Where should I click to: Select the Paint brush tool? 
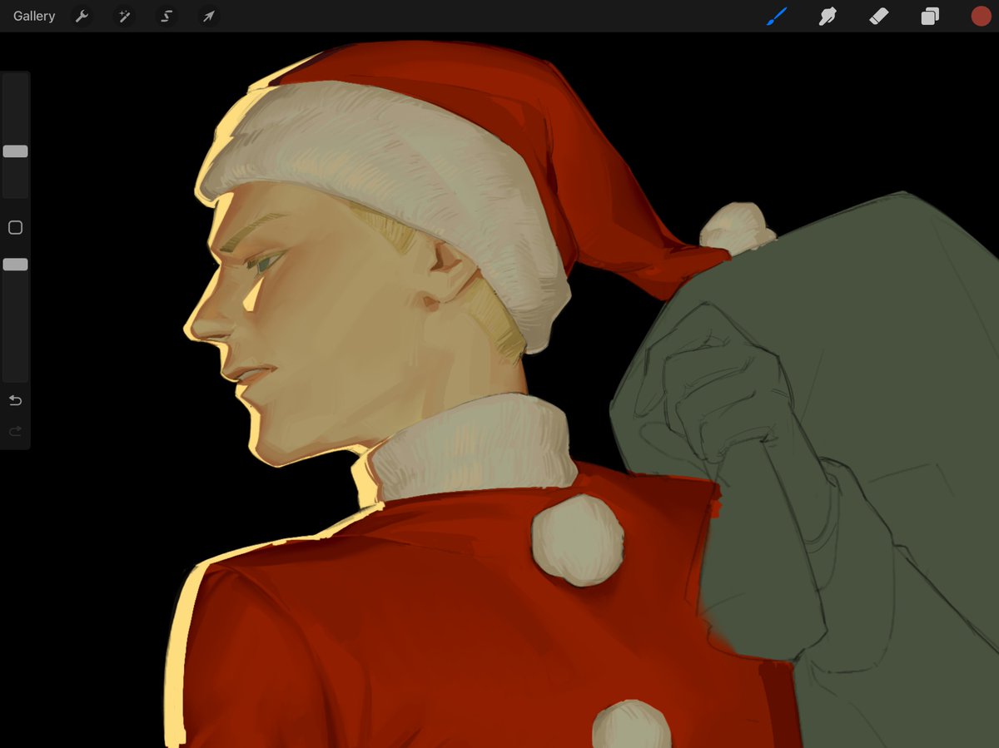pyautogui.click(x=776, y=16)
